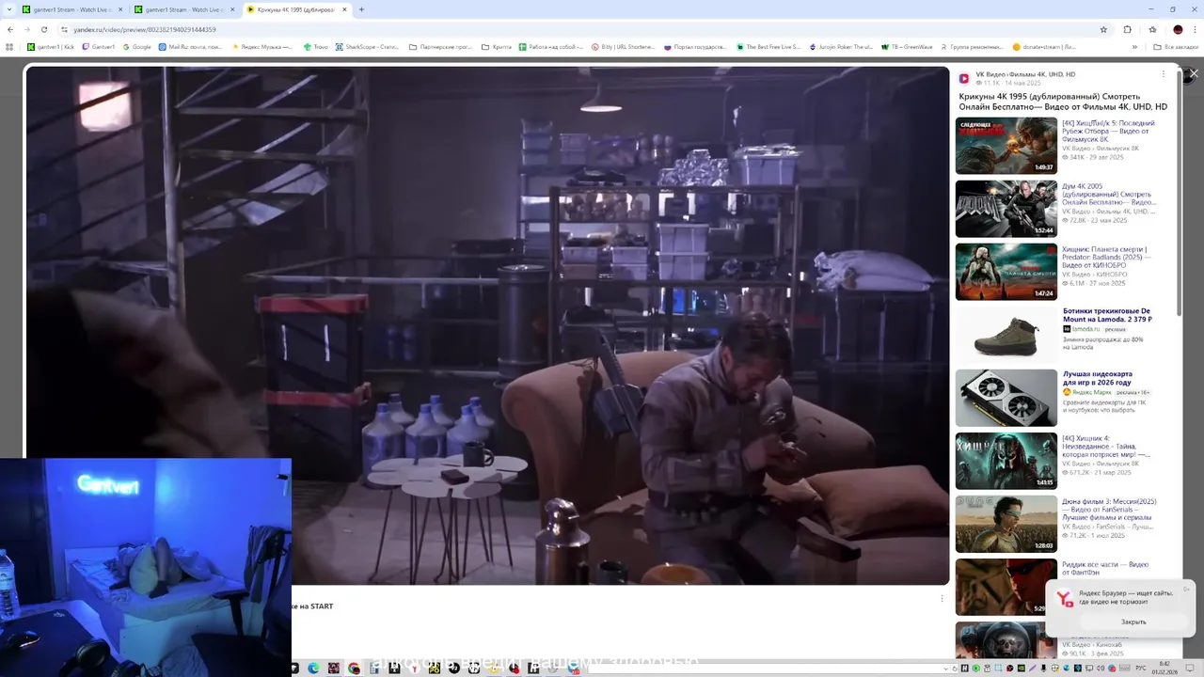
Task: Open the Trovo bookmark
Action: point(316,46)
